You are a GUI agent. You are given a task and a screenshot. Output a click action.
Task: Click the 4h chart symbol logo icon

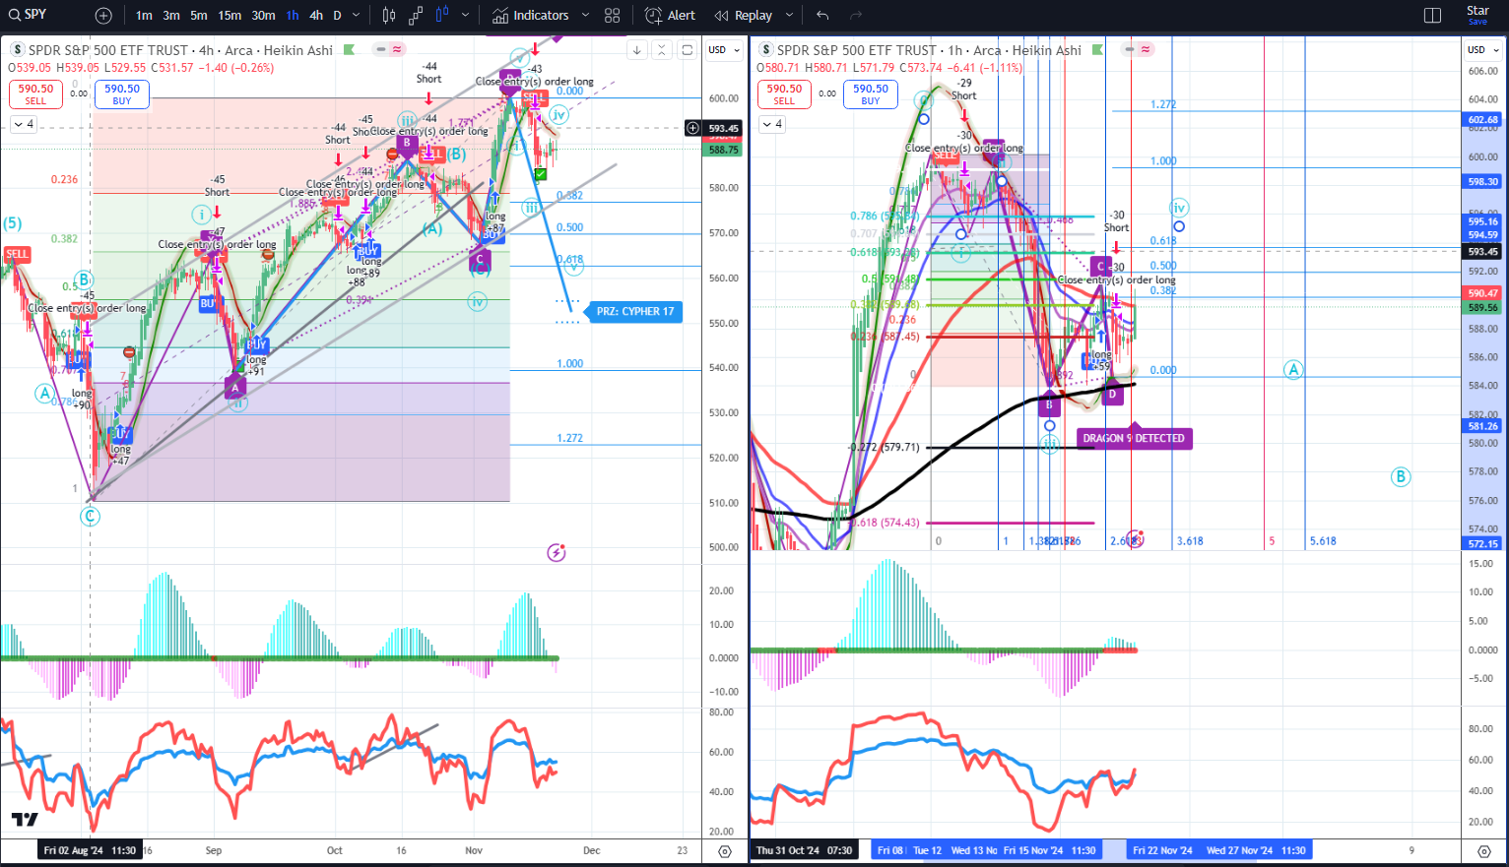18,50
